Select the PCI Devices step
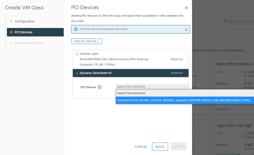 click(35, 32)
